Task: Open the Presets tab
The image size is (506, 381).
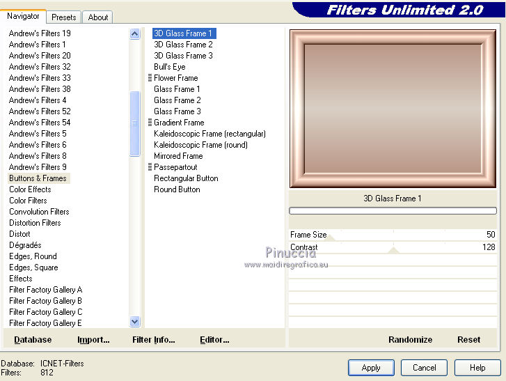Action: click(63, 17)
